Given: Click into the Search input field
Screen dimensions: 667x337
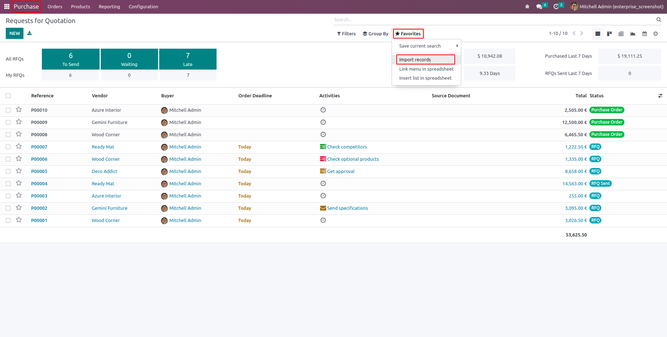Looking at the screenshot, I should coord(491,20).
